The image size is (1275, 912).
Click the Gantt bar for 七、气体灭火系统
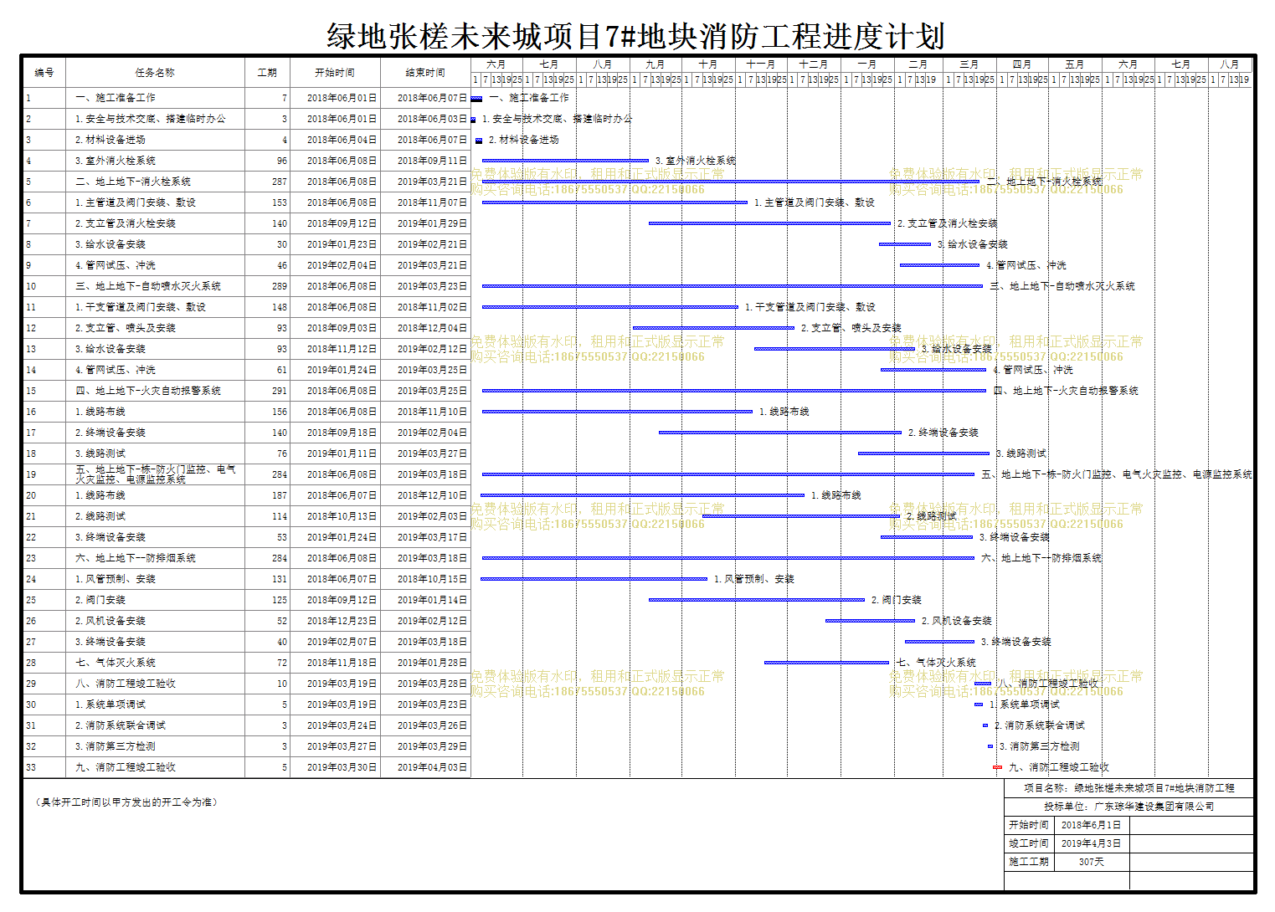(827, 663)
